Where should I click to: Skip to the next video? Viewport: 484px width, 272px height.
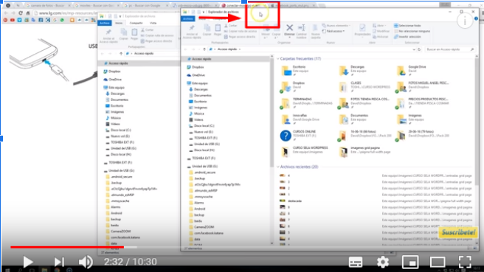pyautogui.click(x=58, y=262)
